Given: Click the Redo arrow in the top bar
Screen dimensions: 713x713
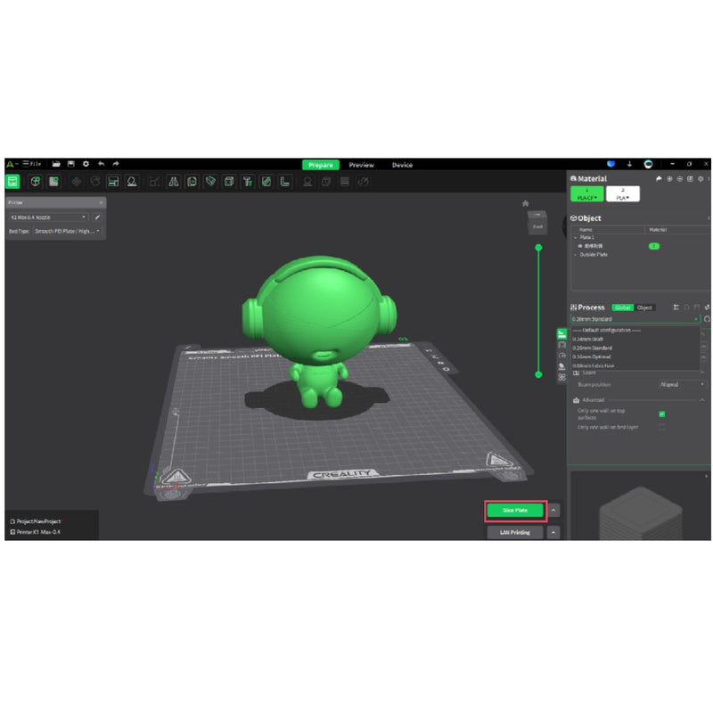Looking at the screenshot, I should pos(115,164).
